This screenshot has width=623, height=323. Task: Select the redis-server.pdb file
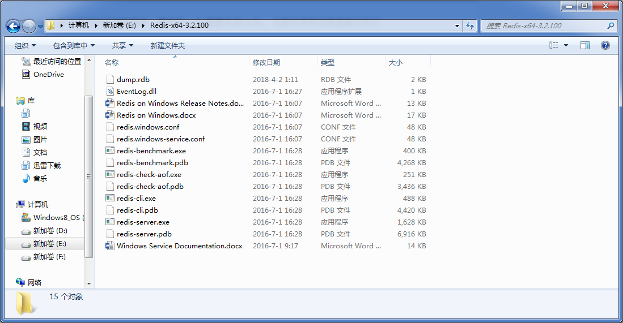144,234
